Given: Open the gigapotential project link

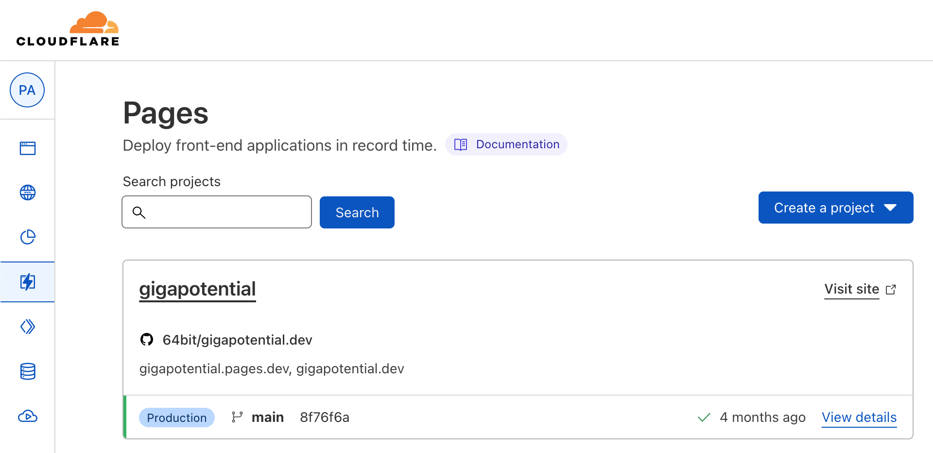Looking at the screenshot, I should 197,289.
